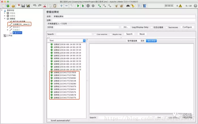The width and height of the screenshot is (198, 124).
Task: Select result 注册接口1534177257859
Action: pos(65,72)
